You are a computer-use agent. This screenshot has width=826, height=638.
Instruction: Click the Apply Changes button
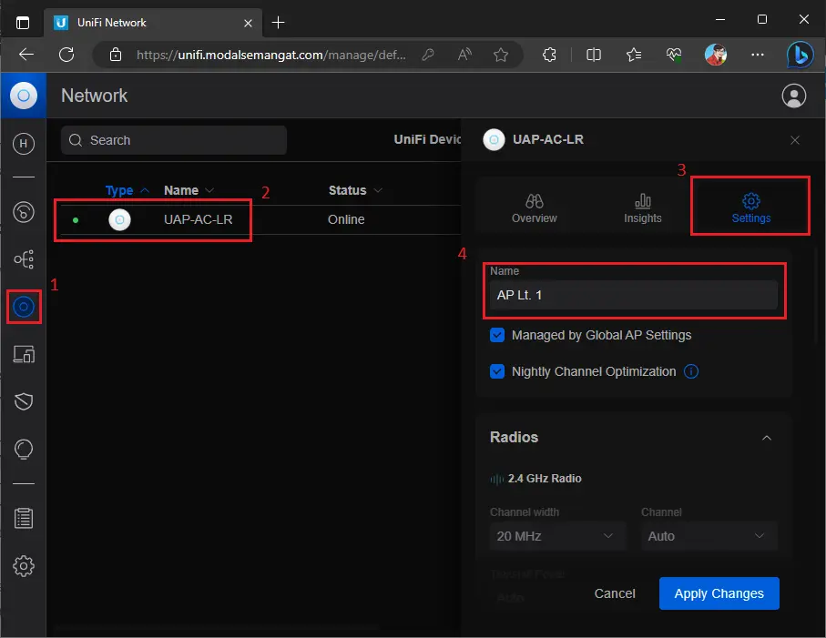pos(719,593)
